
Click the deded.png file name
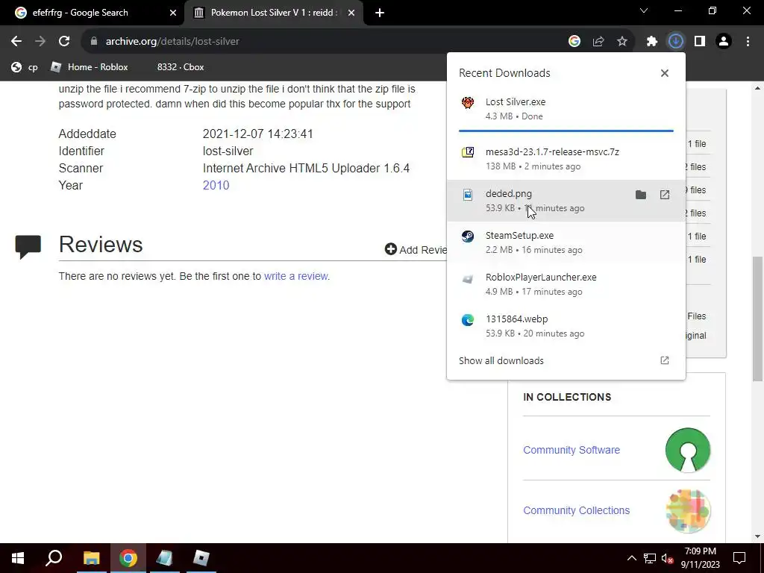tap(509, 194)
